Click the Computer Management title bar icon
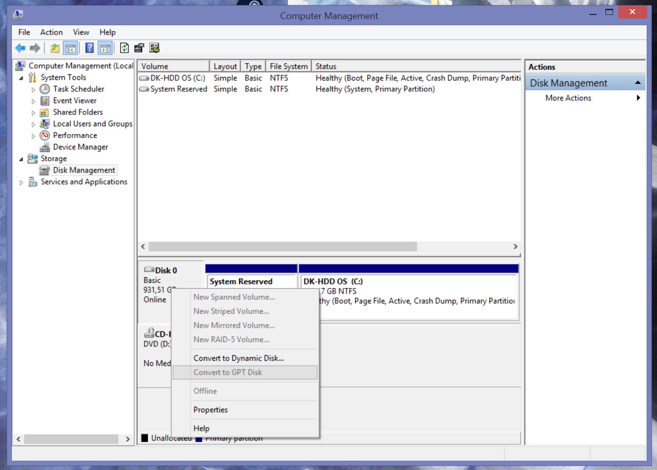The width and height of the screenshot is (657, 470). (18, 15)
